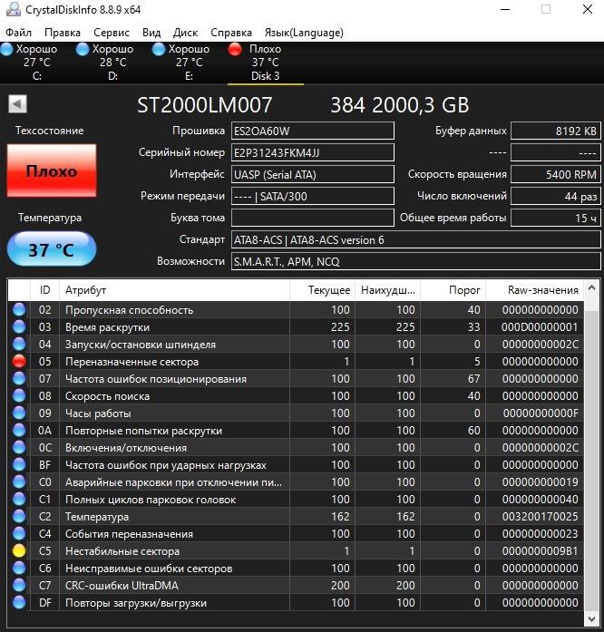Click the Стандарт field ATA8-ACS
The height and width of the screenshot is (632, 604).
click(415, 239)
